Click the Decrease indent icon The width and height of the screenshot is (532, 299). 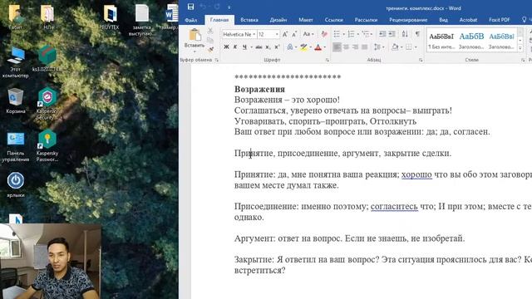(382, 34)
